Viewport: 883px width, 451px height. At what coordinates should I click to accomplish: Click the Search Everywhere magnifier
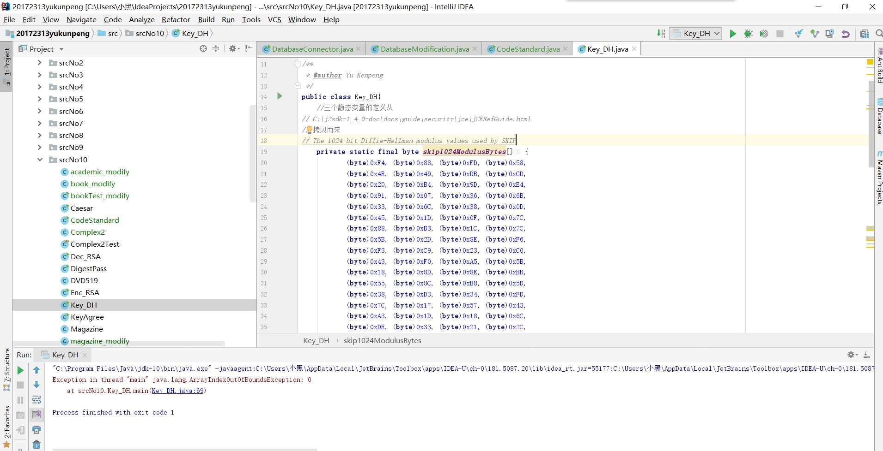point(879,33)
